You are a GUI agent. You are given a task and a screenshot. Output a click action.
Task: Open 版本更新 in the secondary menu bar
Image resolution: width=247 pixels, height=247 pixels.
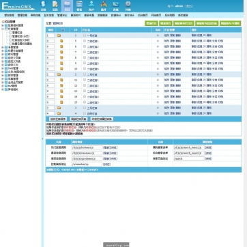pos(183,15)
